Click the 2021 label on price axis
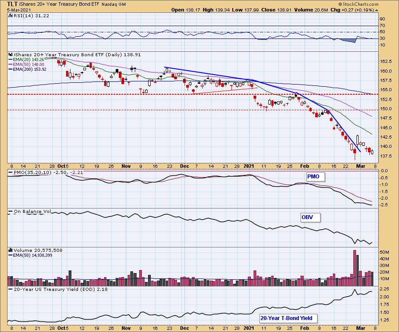This screenshot has height=332, width=399. (249, 166)
